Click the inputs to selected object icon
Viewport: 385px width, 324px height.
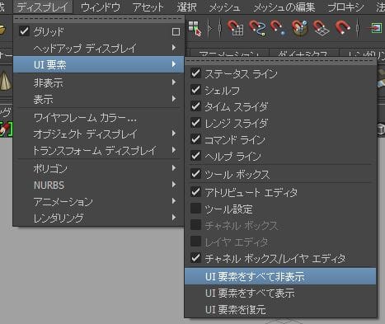375,28
